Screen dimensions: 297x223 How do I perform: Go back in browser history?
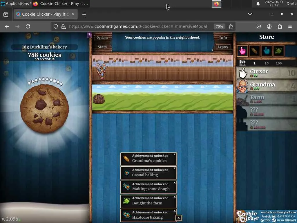click(x=7, y=26)
